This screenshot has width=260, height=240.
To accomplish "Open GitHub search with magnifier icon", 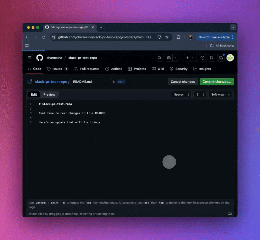I will (160, 58).
